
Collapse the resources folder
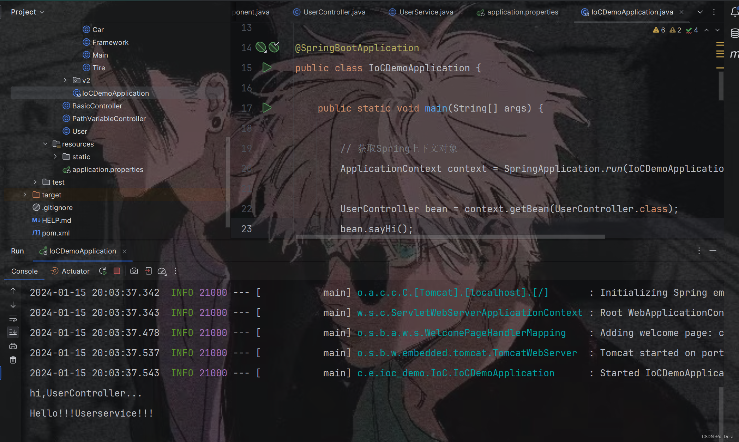45,144
